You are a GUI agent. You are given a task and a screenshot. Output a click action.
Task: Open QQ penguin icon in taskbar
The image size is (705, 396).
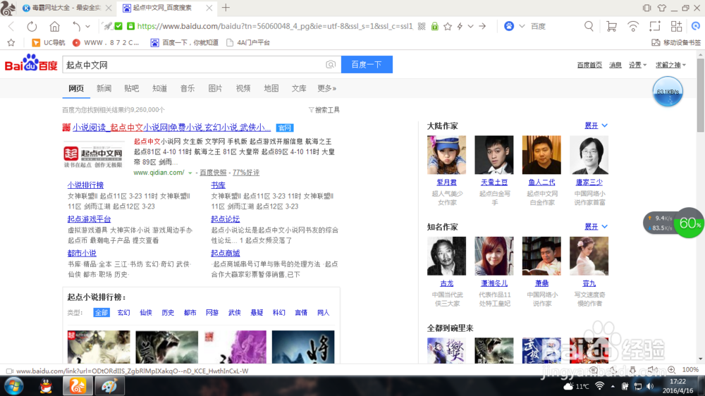[x=46, y=386]
